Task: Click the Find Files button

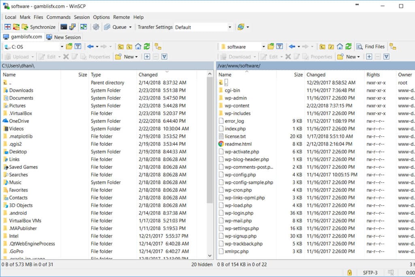Action: pos(370,47)
